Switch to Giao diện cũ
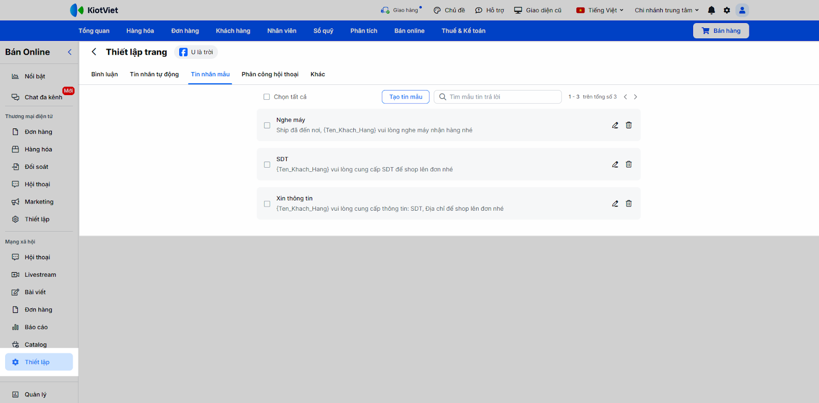This screenshot has height=403, width=819. tap(538, 10)
